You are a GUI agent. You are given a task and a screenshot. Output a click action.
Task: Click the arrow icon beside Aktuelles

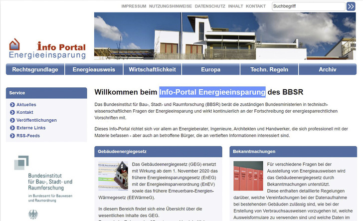point(12,105)
